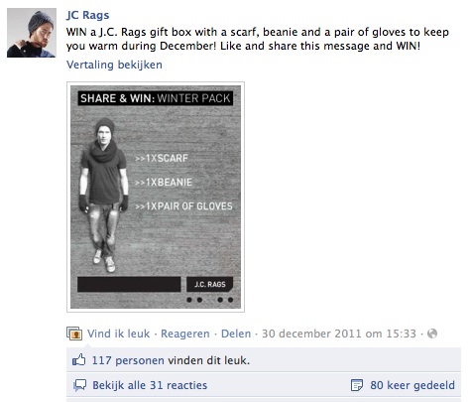The height and width of the screenshot is (402, 470).
Task: Click Reageren to comment on the post
Action: pos(185,334)
